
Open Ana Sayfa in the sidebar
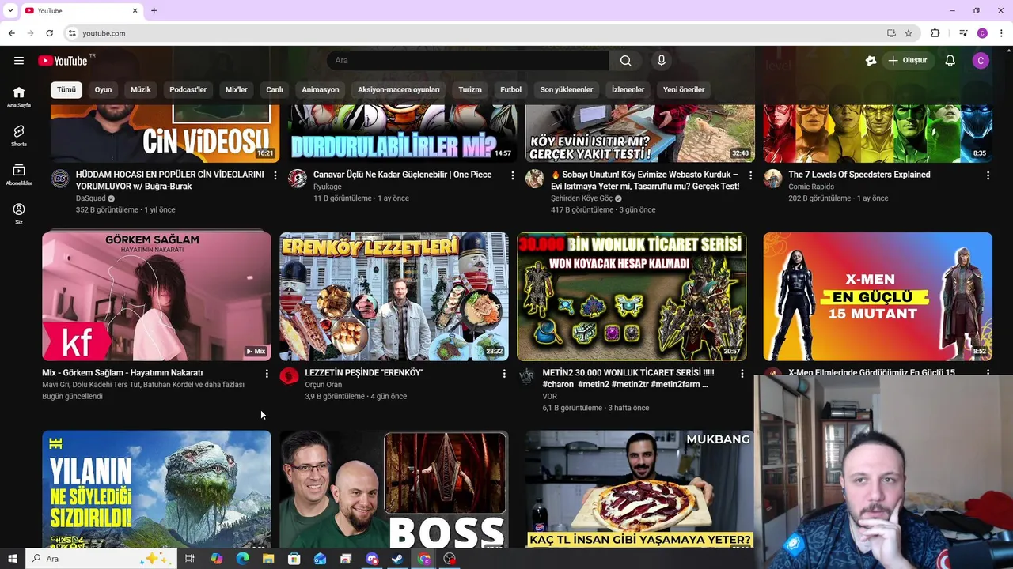coord(19,96)
